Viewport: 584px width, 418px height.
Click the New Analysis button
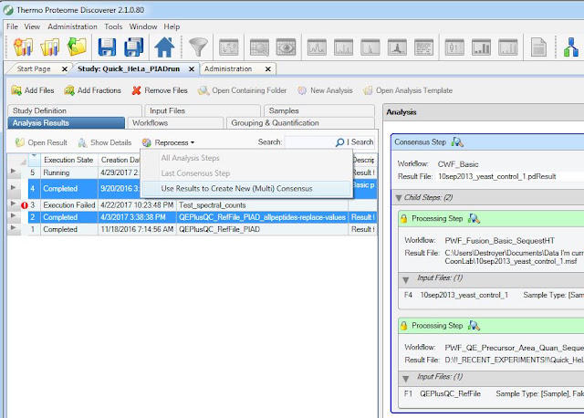(x=325, y=90)
